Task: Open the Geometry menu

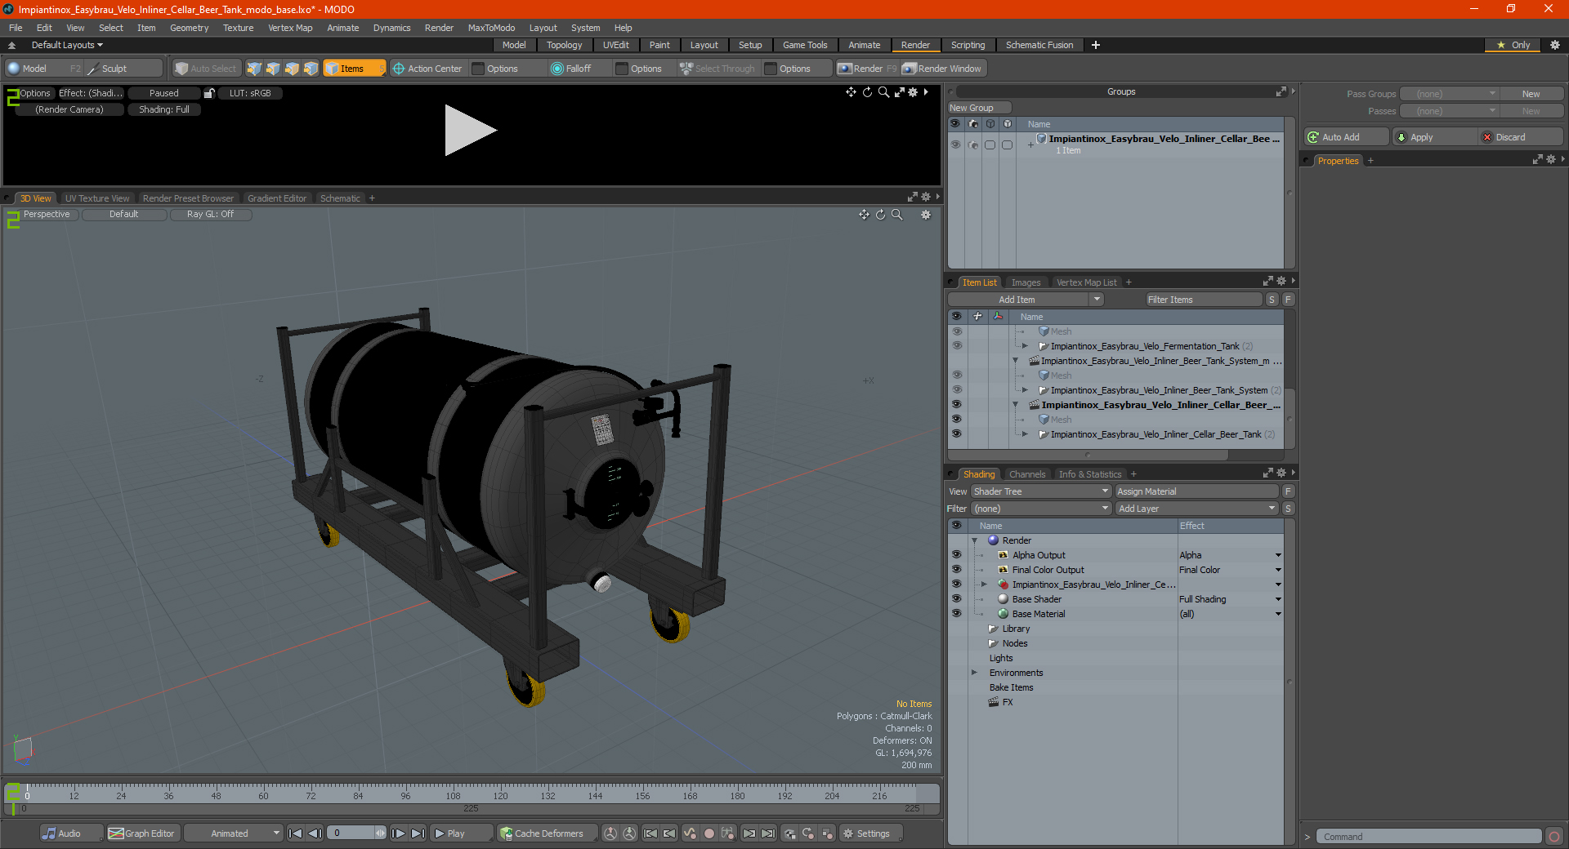Action: (189, 28)
